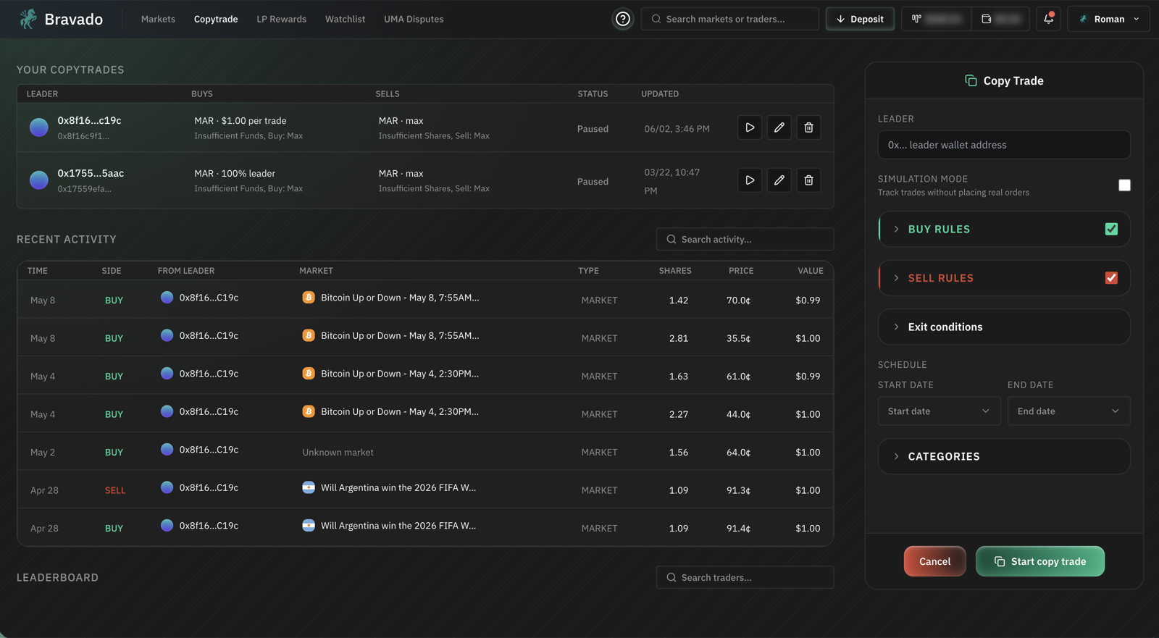Uncheck the Buy Rules checkbox
The width and height of the screenshot is (1159, 638).
click(1111, 229)
